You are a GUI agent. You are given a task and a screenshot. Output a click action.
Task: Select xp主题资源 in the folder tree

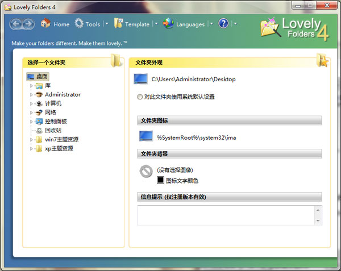point(59,148)
